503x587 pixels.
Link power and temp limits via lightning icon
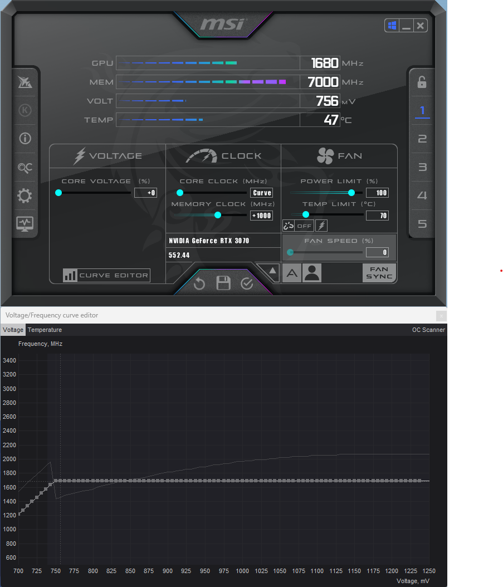point(321,226)
